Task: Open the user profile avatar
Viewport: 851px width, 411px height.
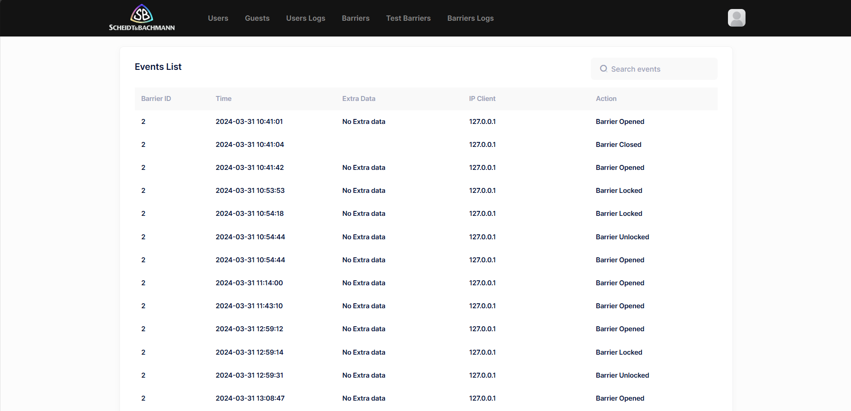Action: pyautogui.click(x=737, y=18)
